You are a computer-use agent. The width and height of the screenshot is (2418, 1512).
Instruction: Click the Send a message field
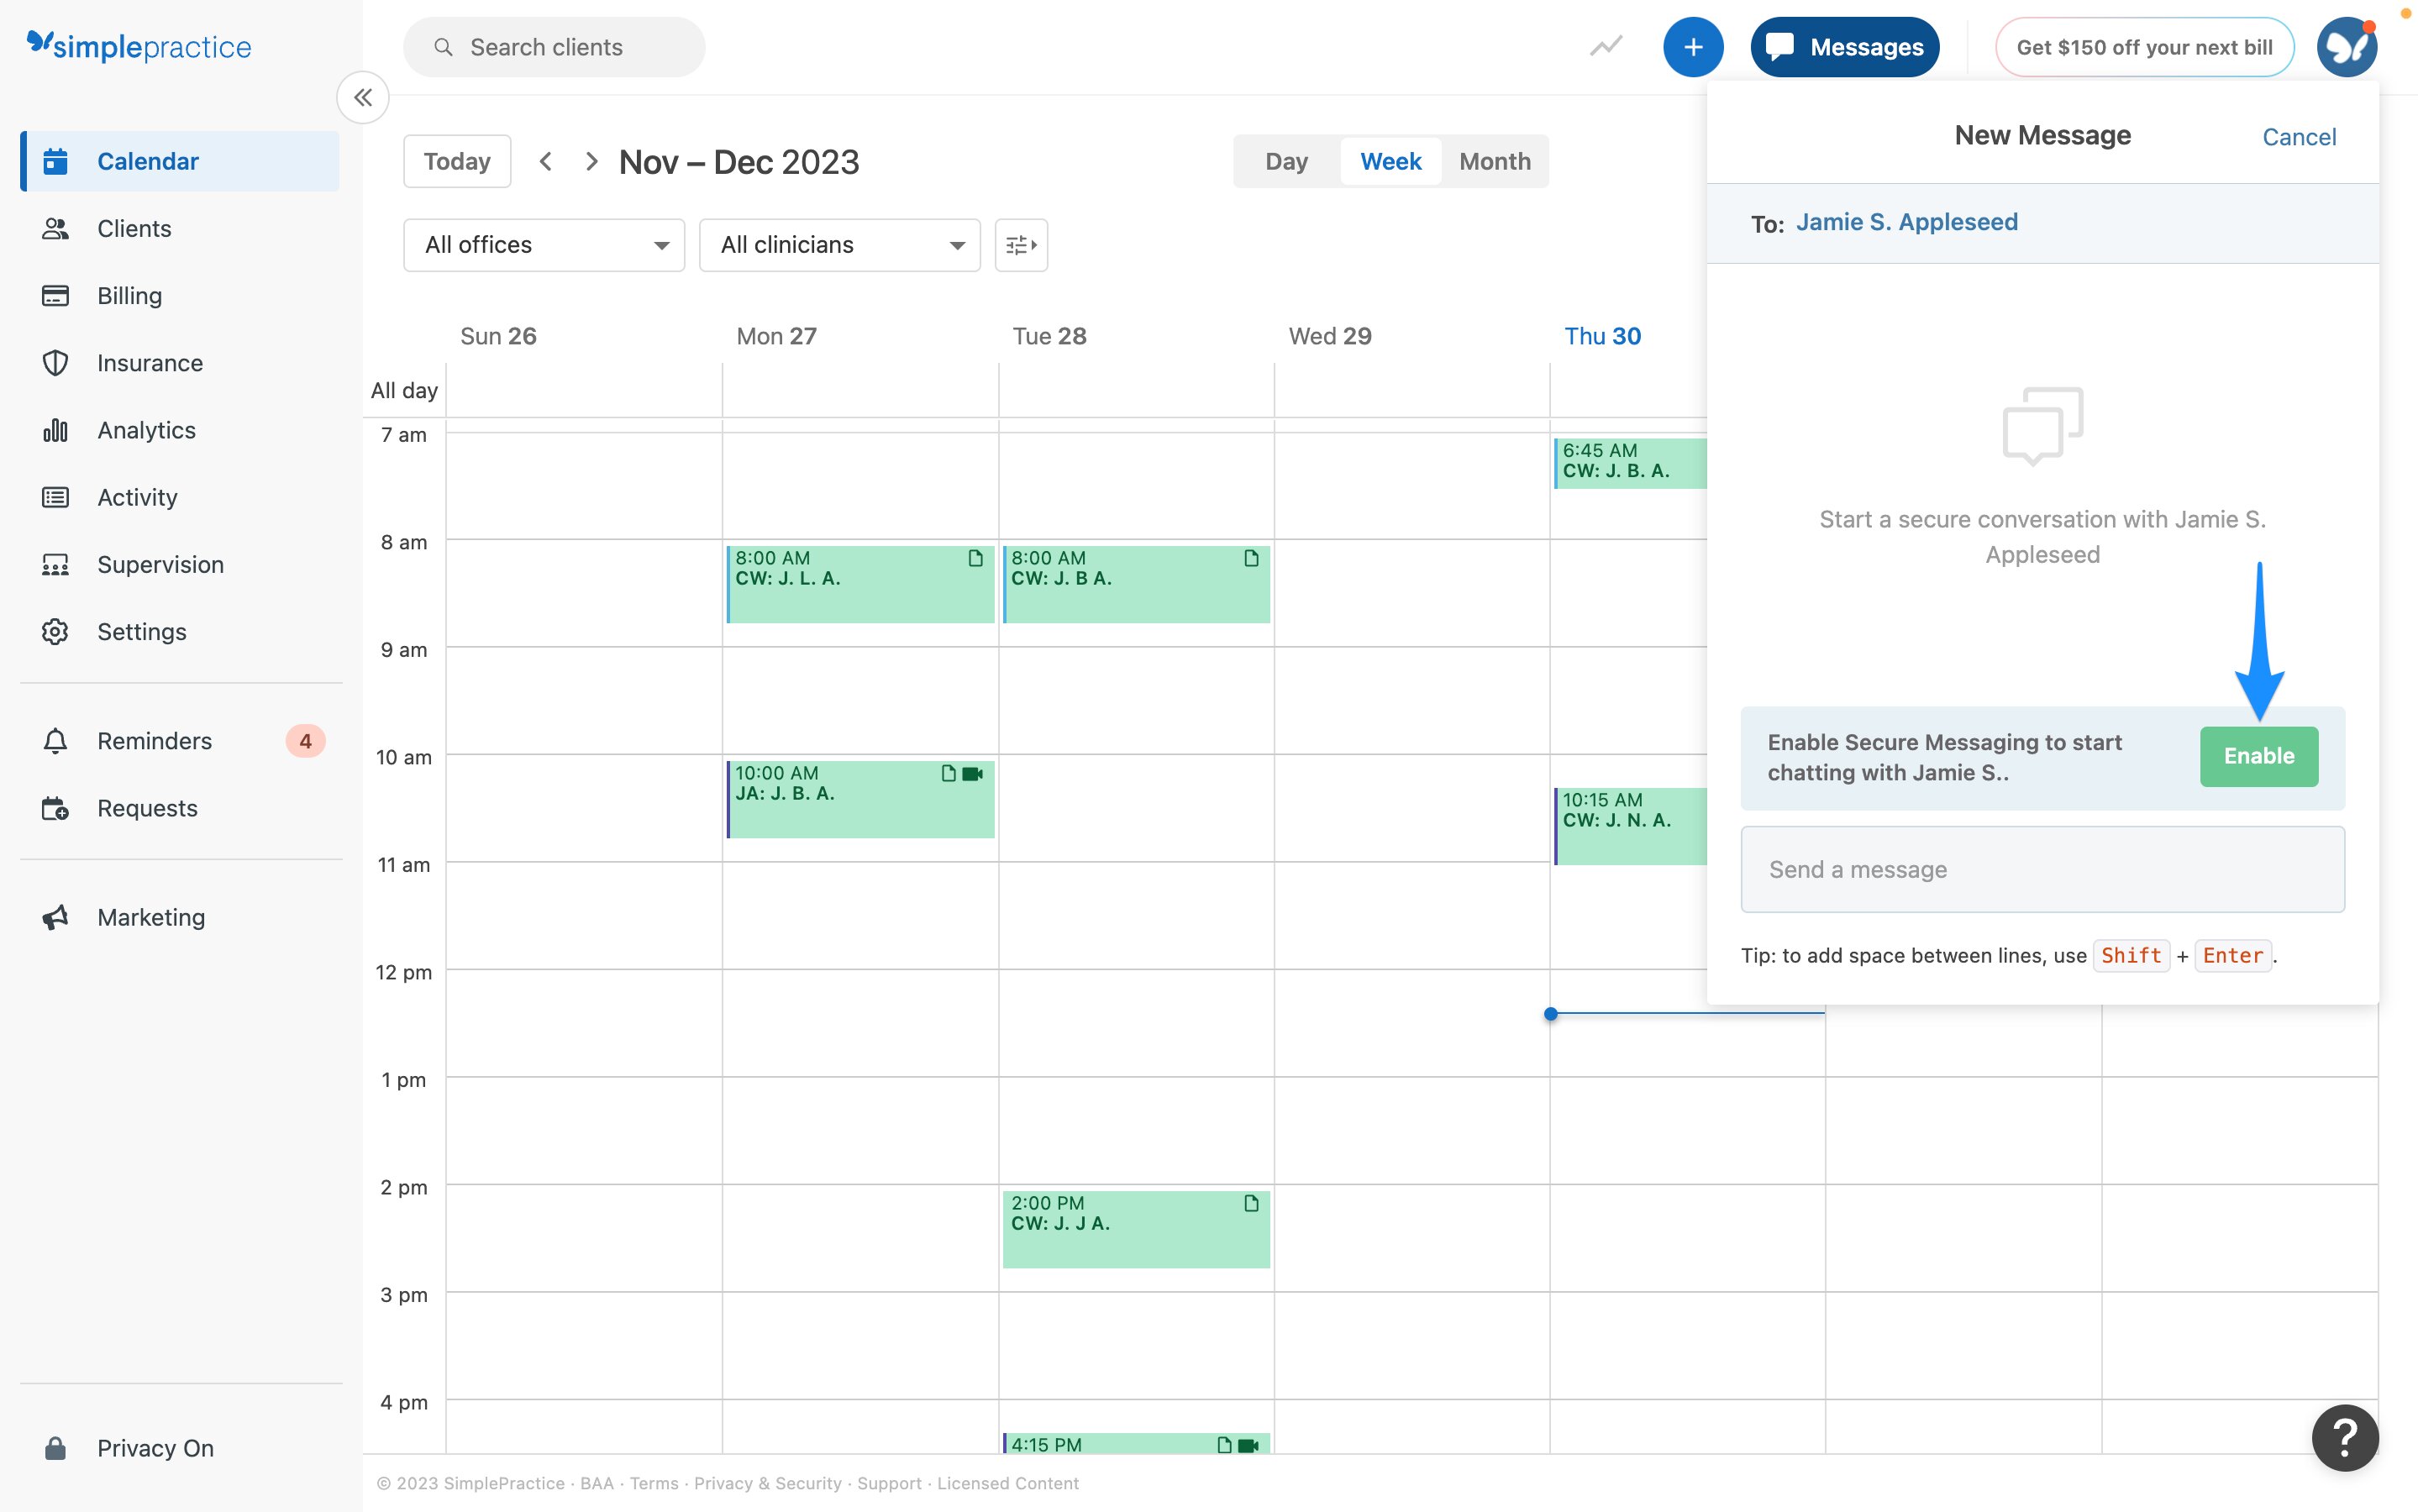click(2041, 869)
